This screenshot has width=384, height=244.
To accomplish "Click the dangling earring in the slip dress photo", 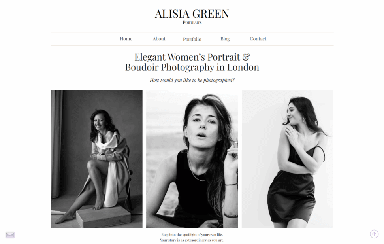I will (x=304, y=119).
